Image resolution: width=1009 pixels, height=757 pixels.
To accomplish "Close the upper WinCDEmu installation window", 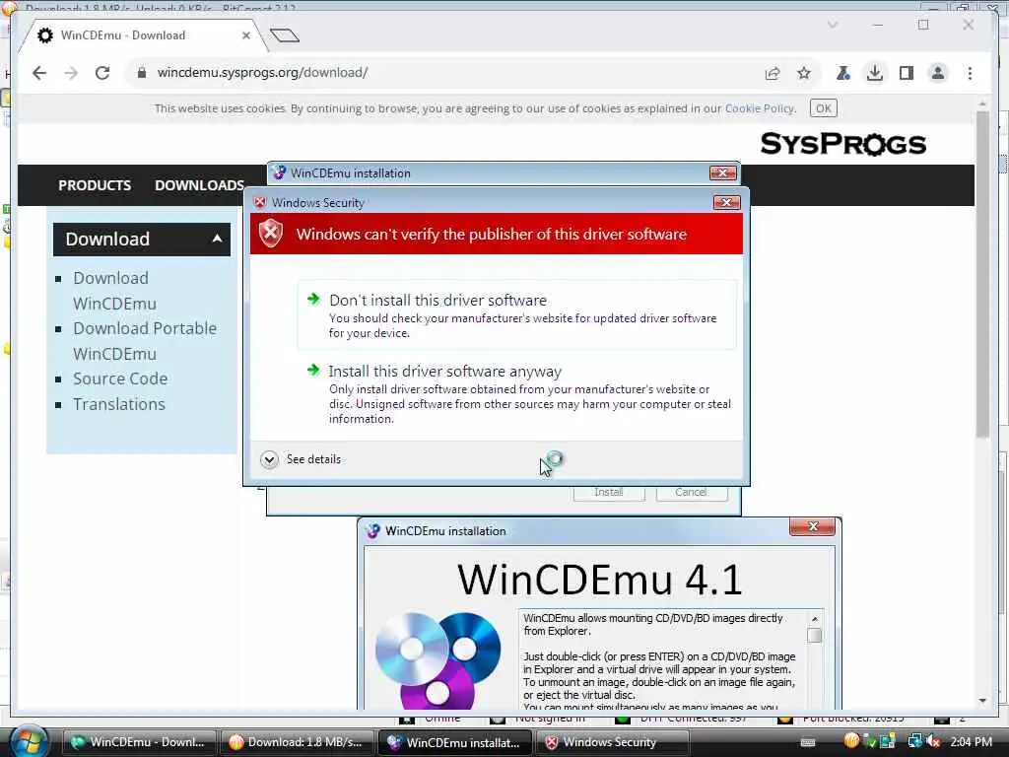I will (x=722, y=173).
